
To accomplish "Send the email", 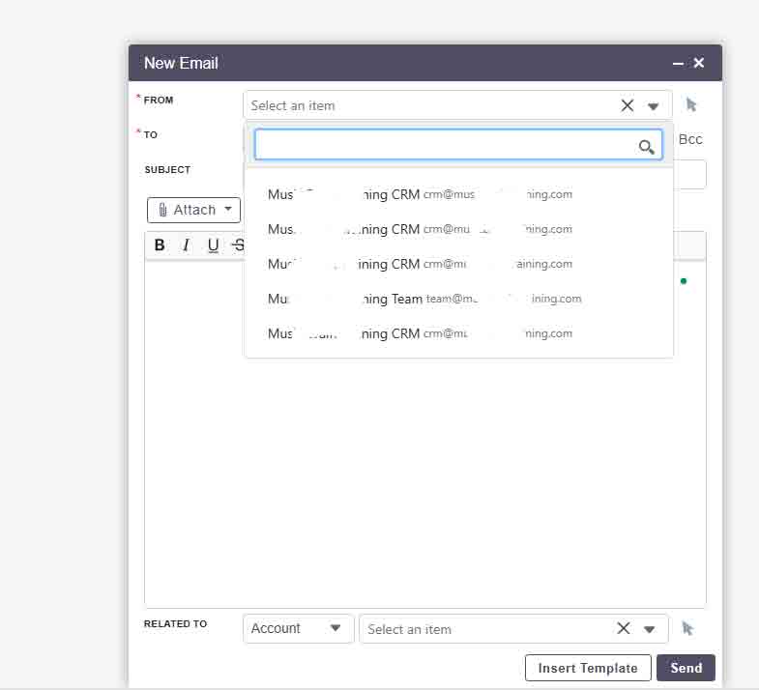I will pyautogui.click(x=686, y=668).
